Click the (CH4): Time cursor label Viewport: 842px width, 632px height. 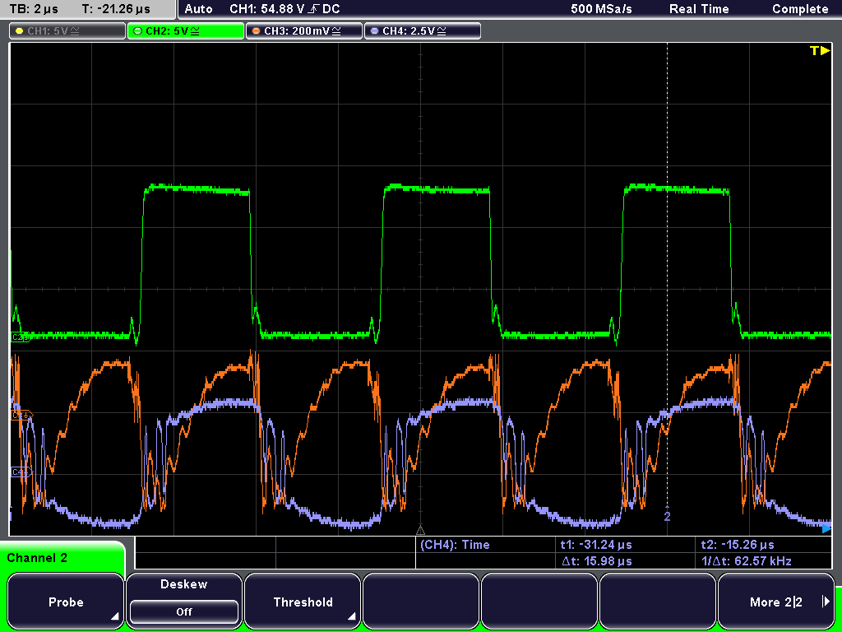click(x=455, y=545)
